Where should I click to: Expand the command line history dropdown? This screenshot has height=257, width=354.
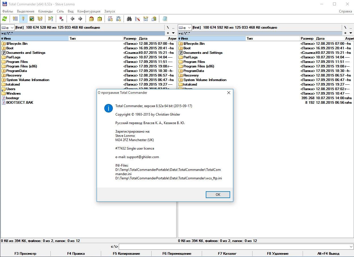pyautogui.click(x=351, y=247)
